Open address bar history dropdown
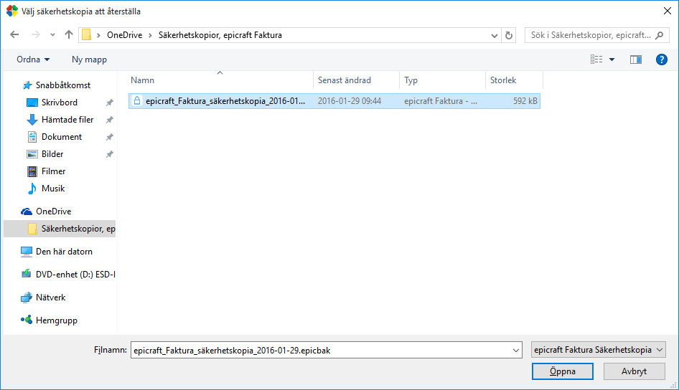The height and width of the screenshot is (390, 679). [494, 35]
